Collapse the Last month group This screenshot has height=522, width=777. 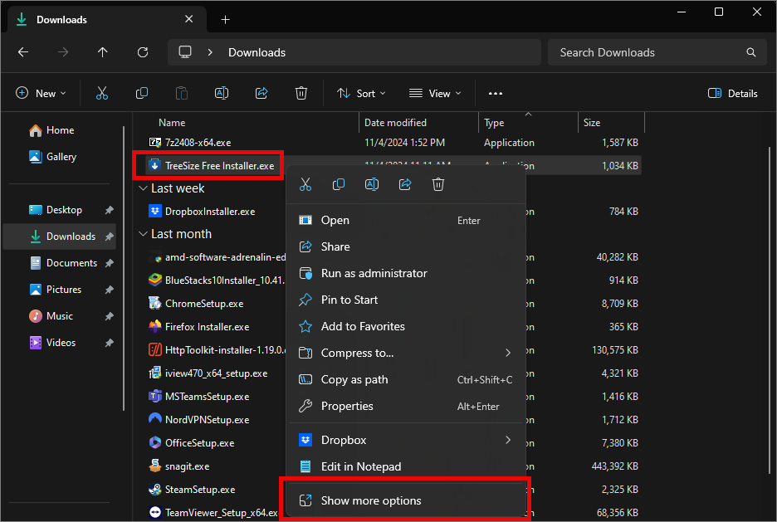144,234
